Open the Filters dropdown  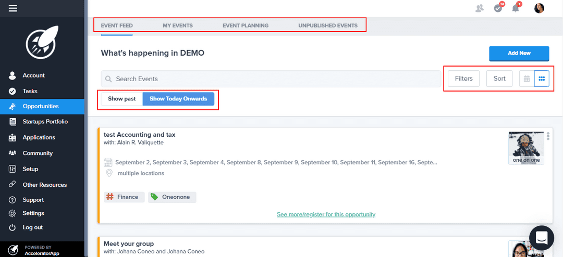click(463, 79)
